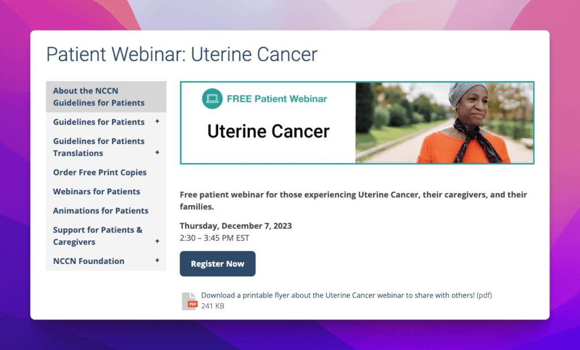
Task: Click the free patient webinar description paragraph
Action: 353,200
